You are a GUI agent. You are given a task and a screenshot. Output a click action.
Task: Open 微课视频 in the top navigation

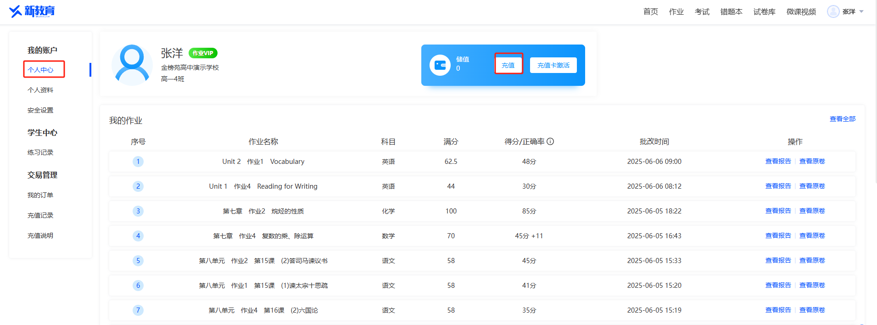pos(801,11)
